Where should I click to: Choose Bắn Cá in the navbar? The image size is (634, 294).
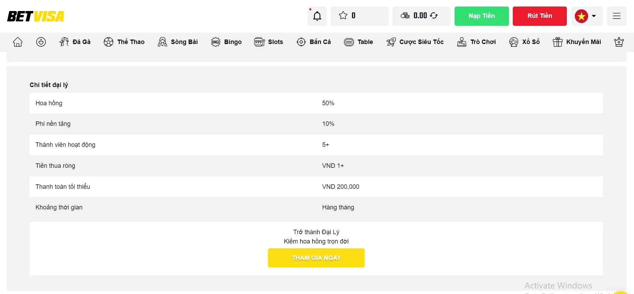click(x=314, y=42)
